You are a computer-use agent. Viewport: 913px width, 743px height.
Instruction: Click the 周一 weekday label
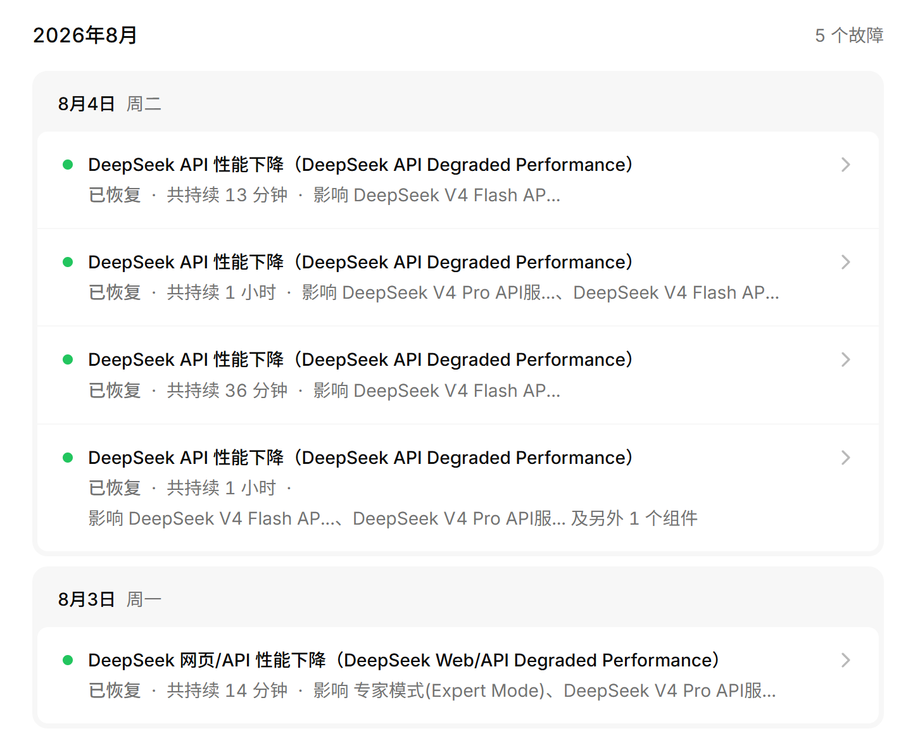[x=144, y=599]
